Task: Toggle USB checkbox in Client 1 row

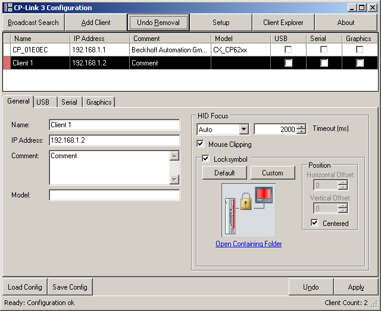Action: coord(288,63)
